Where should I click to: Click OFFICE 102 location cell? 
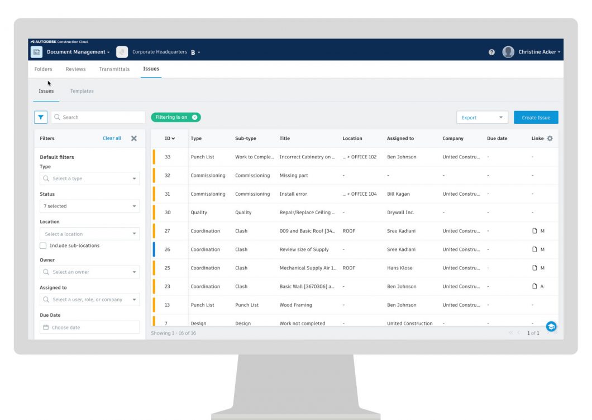[360, 157]
